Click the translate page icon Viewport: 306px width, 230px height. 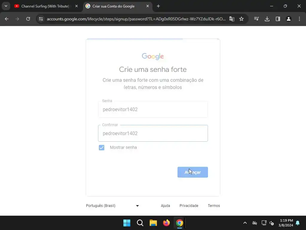(x=232, y=19)
